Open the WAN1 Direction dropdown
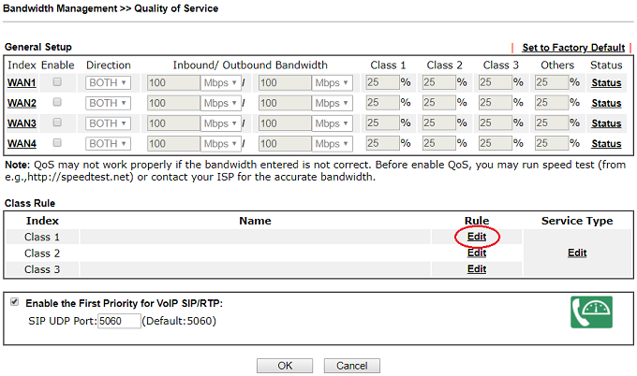The width and height of the screenshot is (637, 376). click(108, 82)
